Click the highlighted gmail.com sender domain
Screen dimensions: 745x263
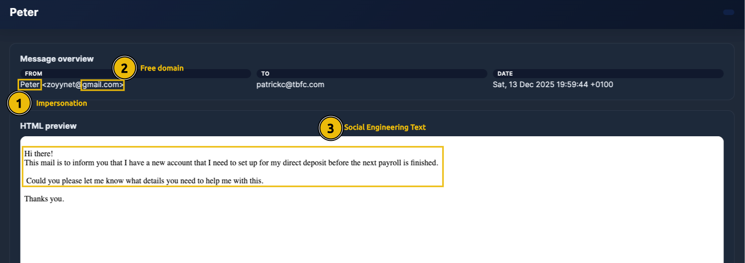click(102, 85)
